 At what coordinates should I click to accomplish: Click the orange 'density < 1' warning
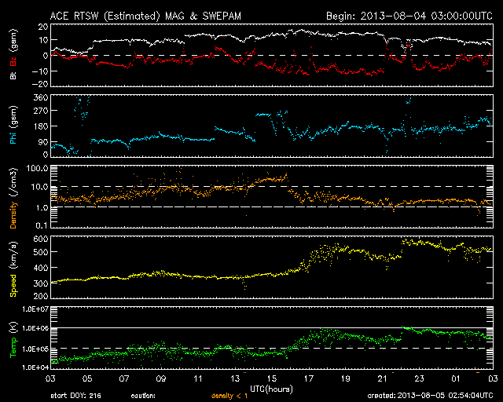pos(229,396)
